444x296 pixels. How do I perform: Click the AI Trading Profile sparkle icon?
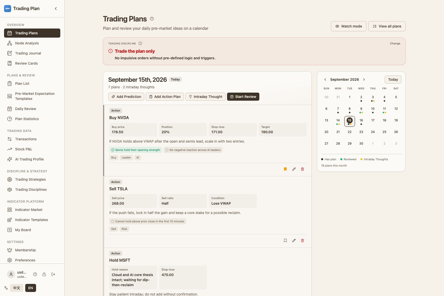tap(10, 159)
